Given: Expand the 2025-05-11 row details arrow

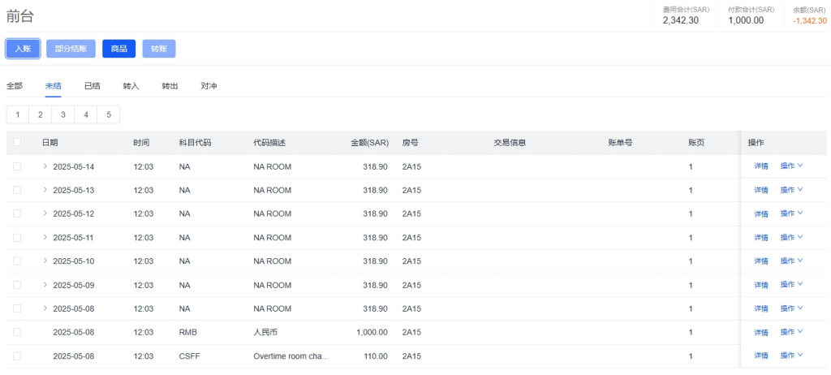Looking at the screenshot, I should point(45,238).
